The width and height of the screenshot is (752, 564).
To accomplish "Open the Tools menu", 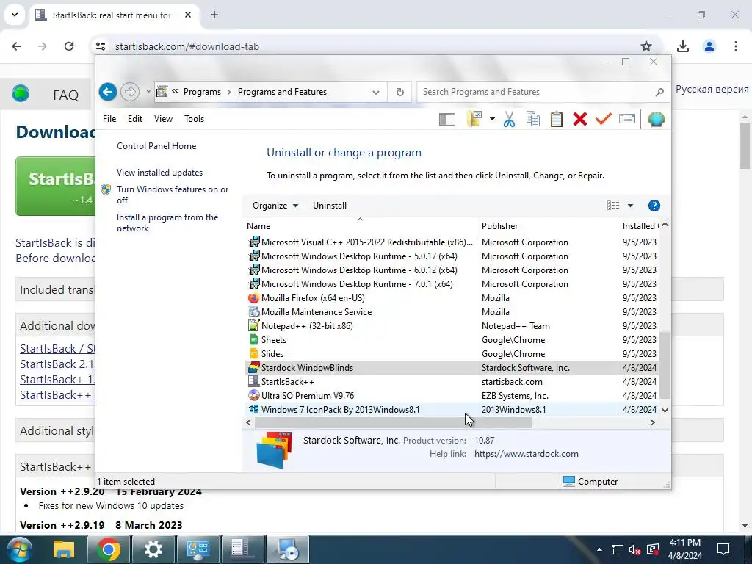I will pyautogui.click(x=194, y=119).
